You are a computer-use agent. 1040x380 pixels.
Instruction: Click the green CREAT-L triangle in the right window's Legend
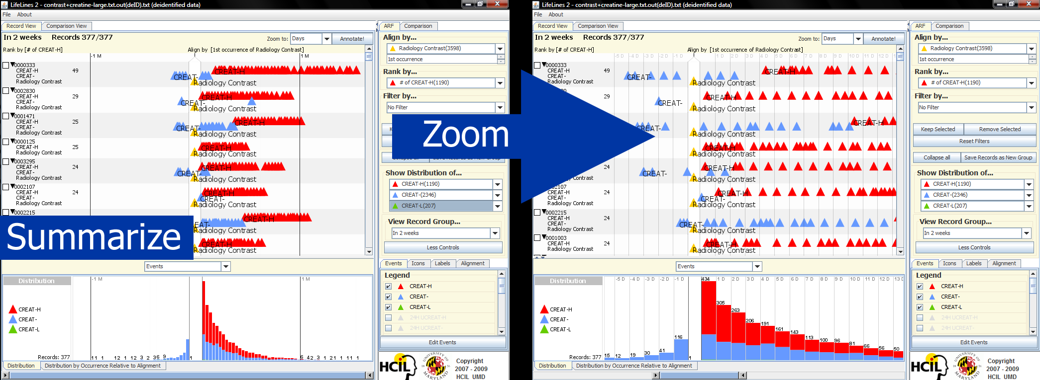coord(932,307)
